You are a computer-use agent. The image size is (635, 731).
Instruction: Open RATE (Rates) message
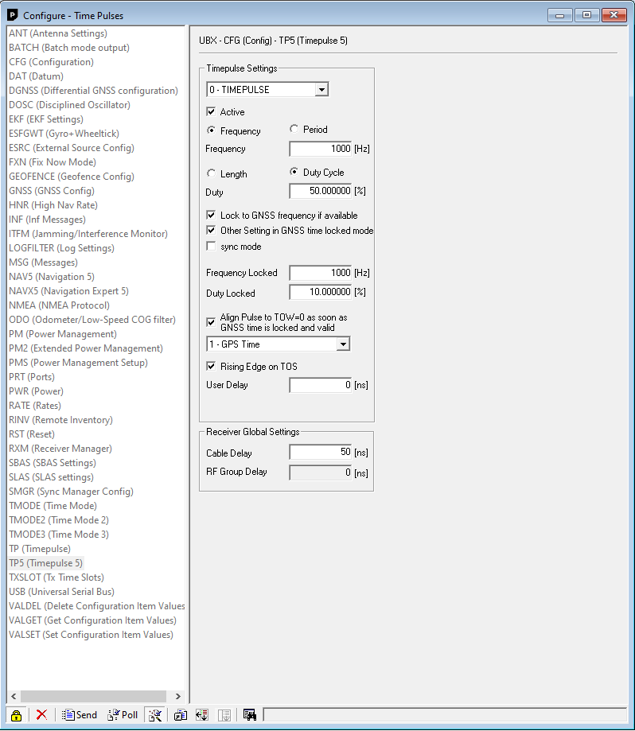pyautogui.click(x=35, y=406)
